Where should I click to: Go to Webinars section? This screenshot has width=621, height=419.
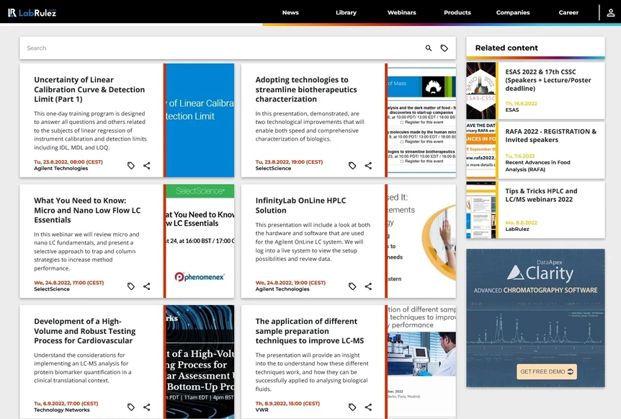coord(401,13)
